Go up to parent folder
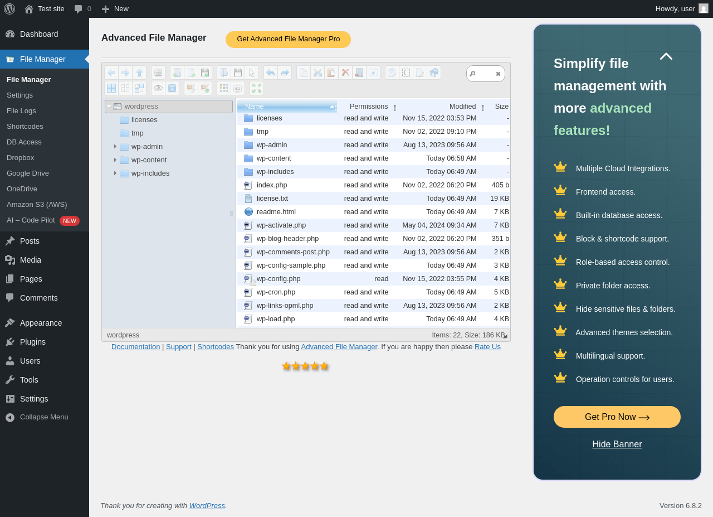The image size is (713, 517). click(x=139, y=73)
